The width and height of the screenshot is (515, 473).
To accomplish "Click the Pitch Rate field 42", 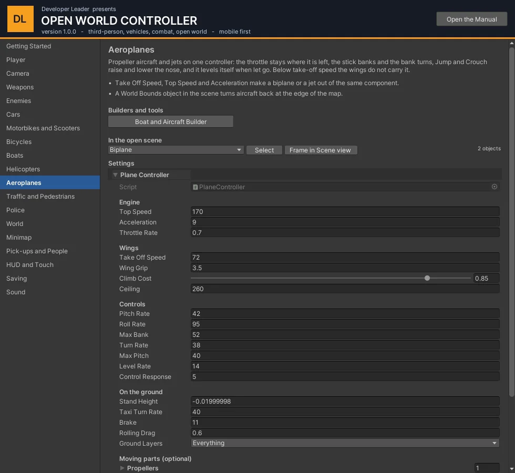I will [x=345, y=314].
